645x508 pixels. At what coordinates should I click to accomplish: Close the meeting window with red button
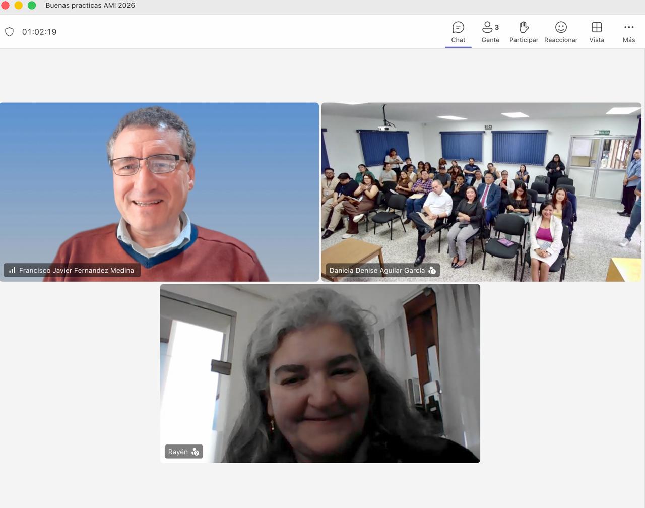(x=5, y=5)
